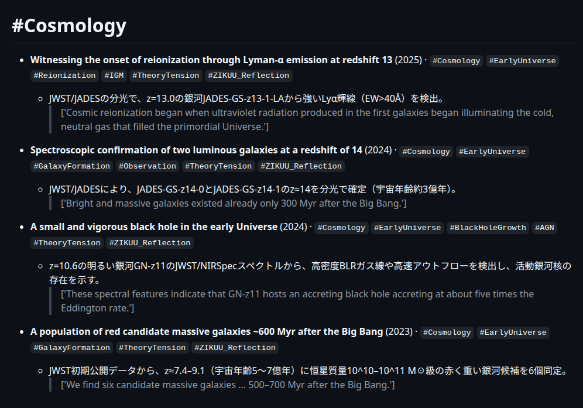Click the #Cosmology page heading
The height and width of the screenshot is (408, 583).
click(x=69, y=26)
